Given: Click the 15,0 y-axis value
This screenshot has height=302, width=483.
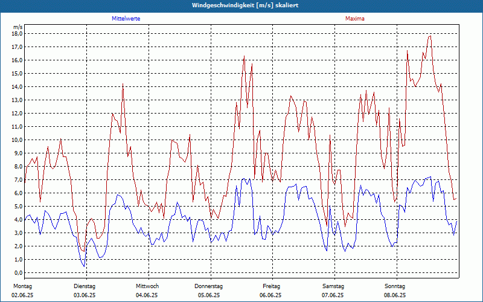Looking at the screenshot, I should (18, 73).
